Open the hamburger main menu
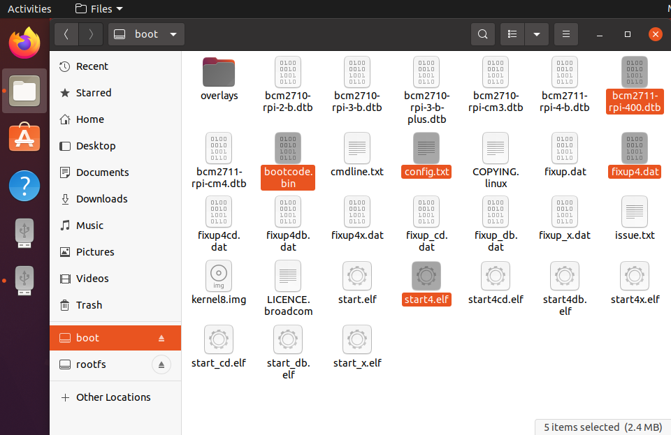The height and width of the screenshot is (435, 671). (566, 34)
